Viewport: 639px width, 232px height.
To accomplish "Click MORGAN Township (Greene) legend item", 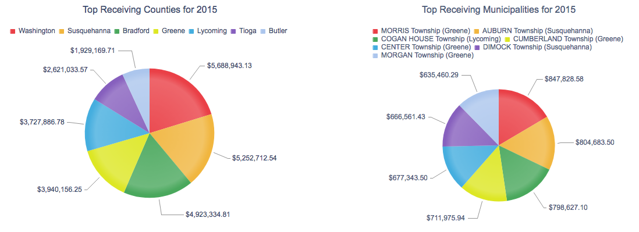I will (423, 55).
